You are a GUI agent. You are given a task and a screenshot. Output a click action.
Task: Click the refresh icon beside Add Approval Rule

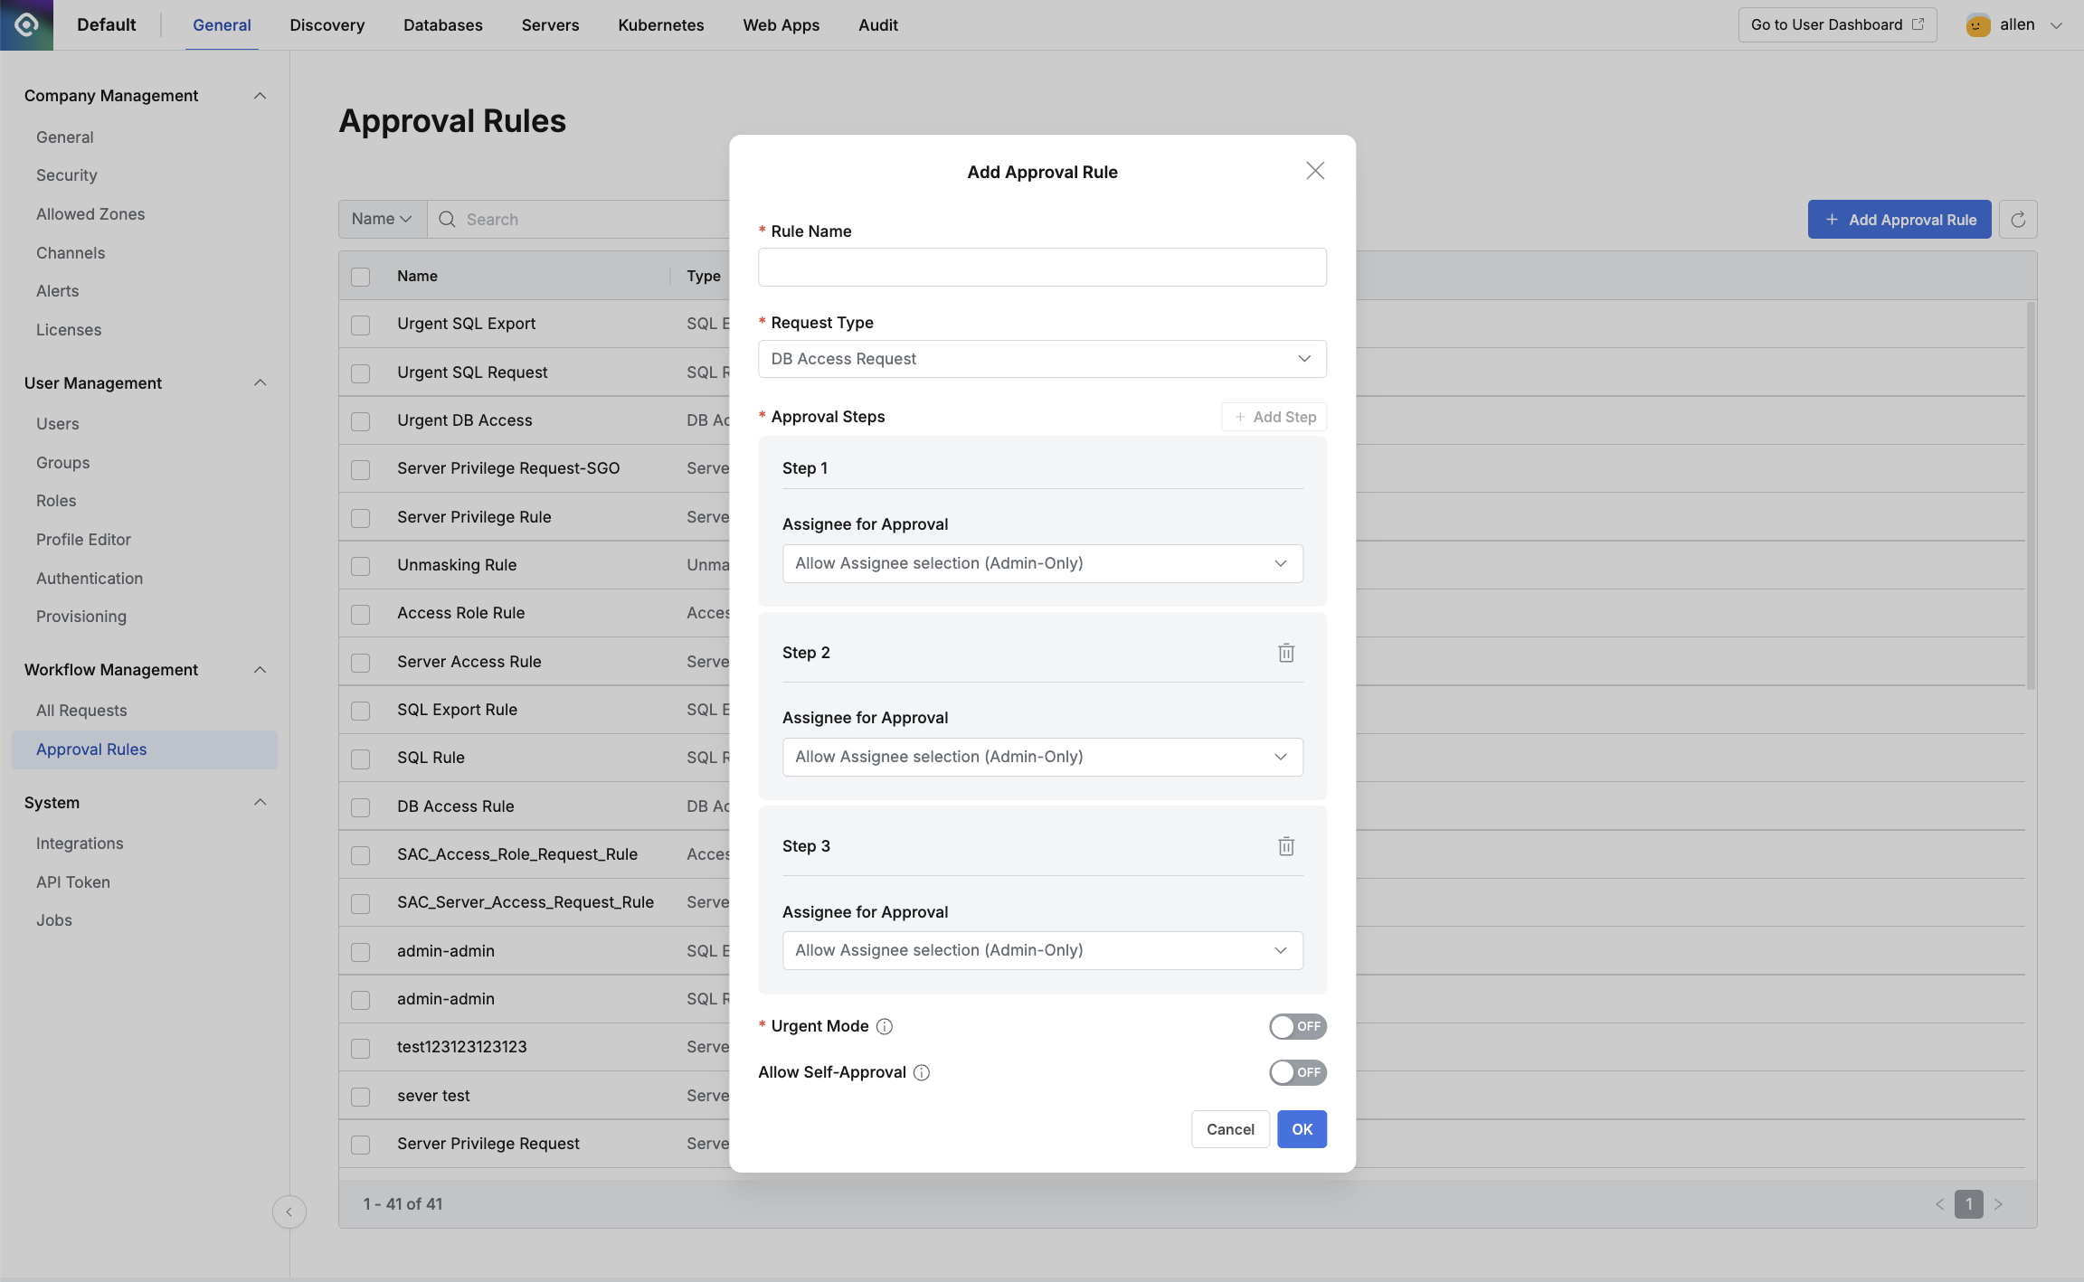click(x=2017, y=220)
